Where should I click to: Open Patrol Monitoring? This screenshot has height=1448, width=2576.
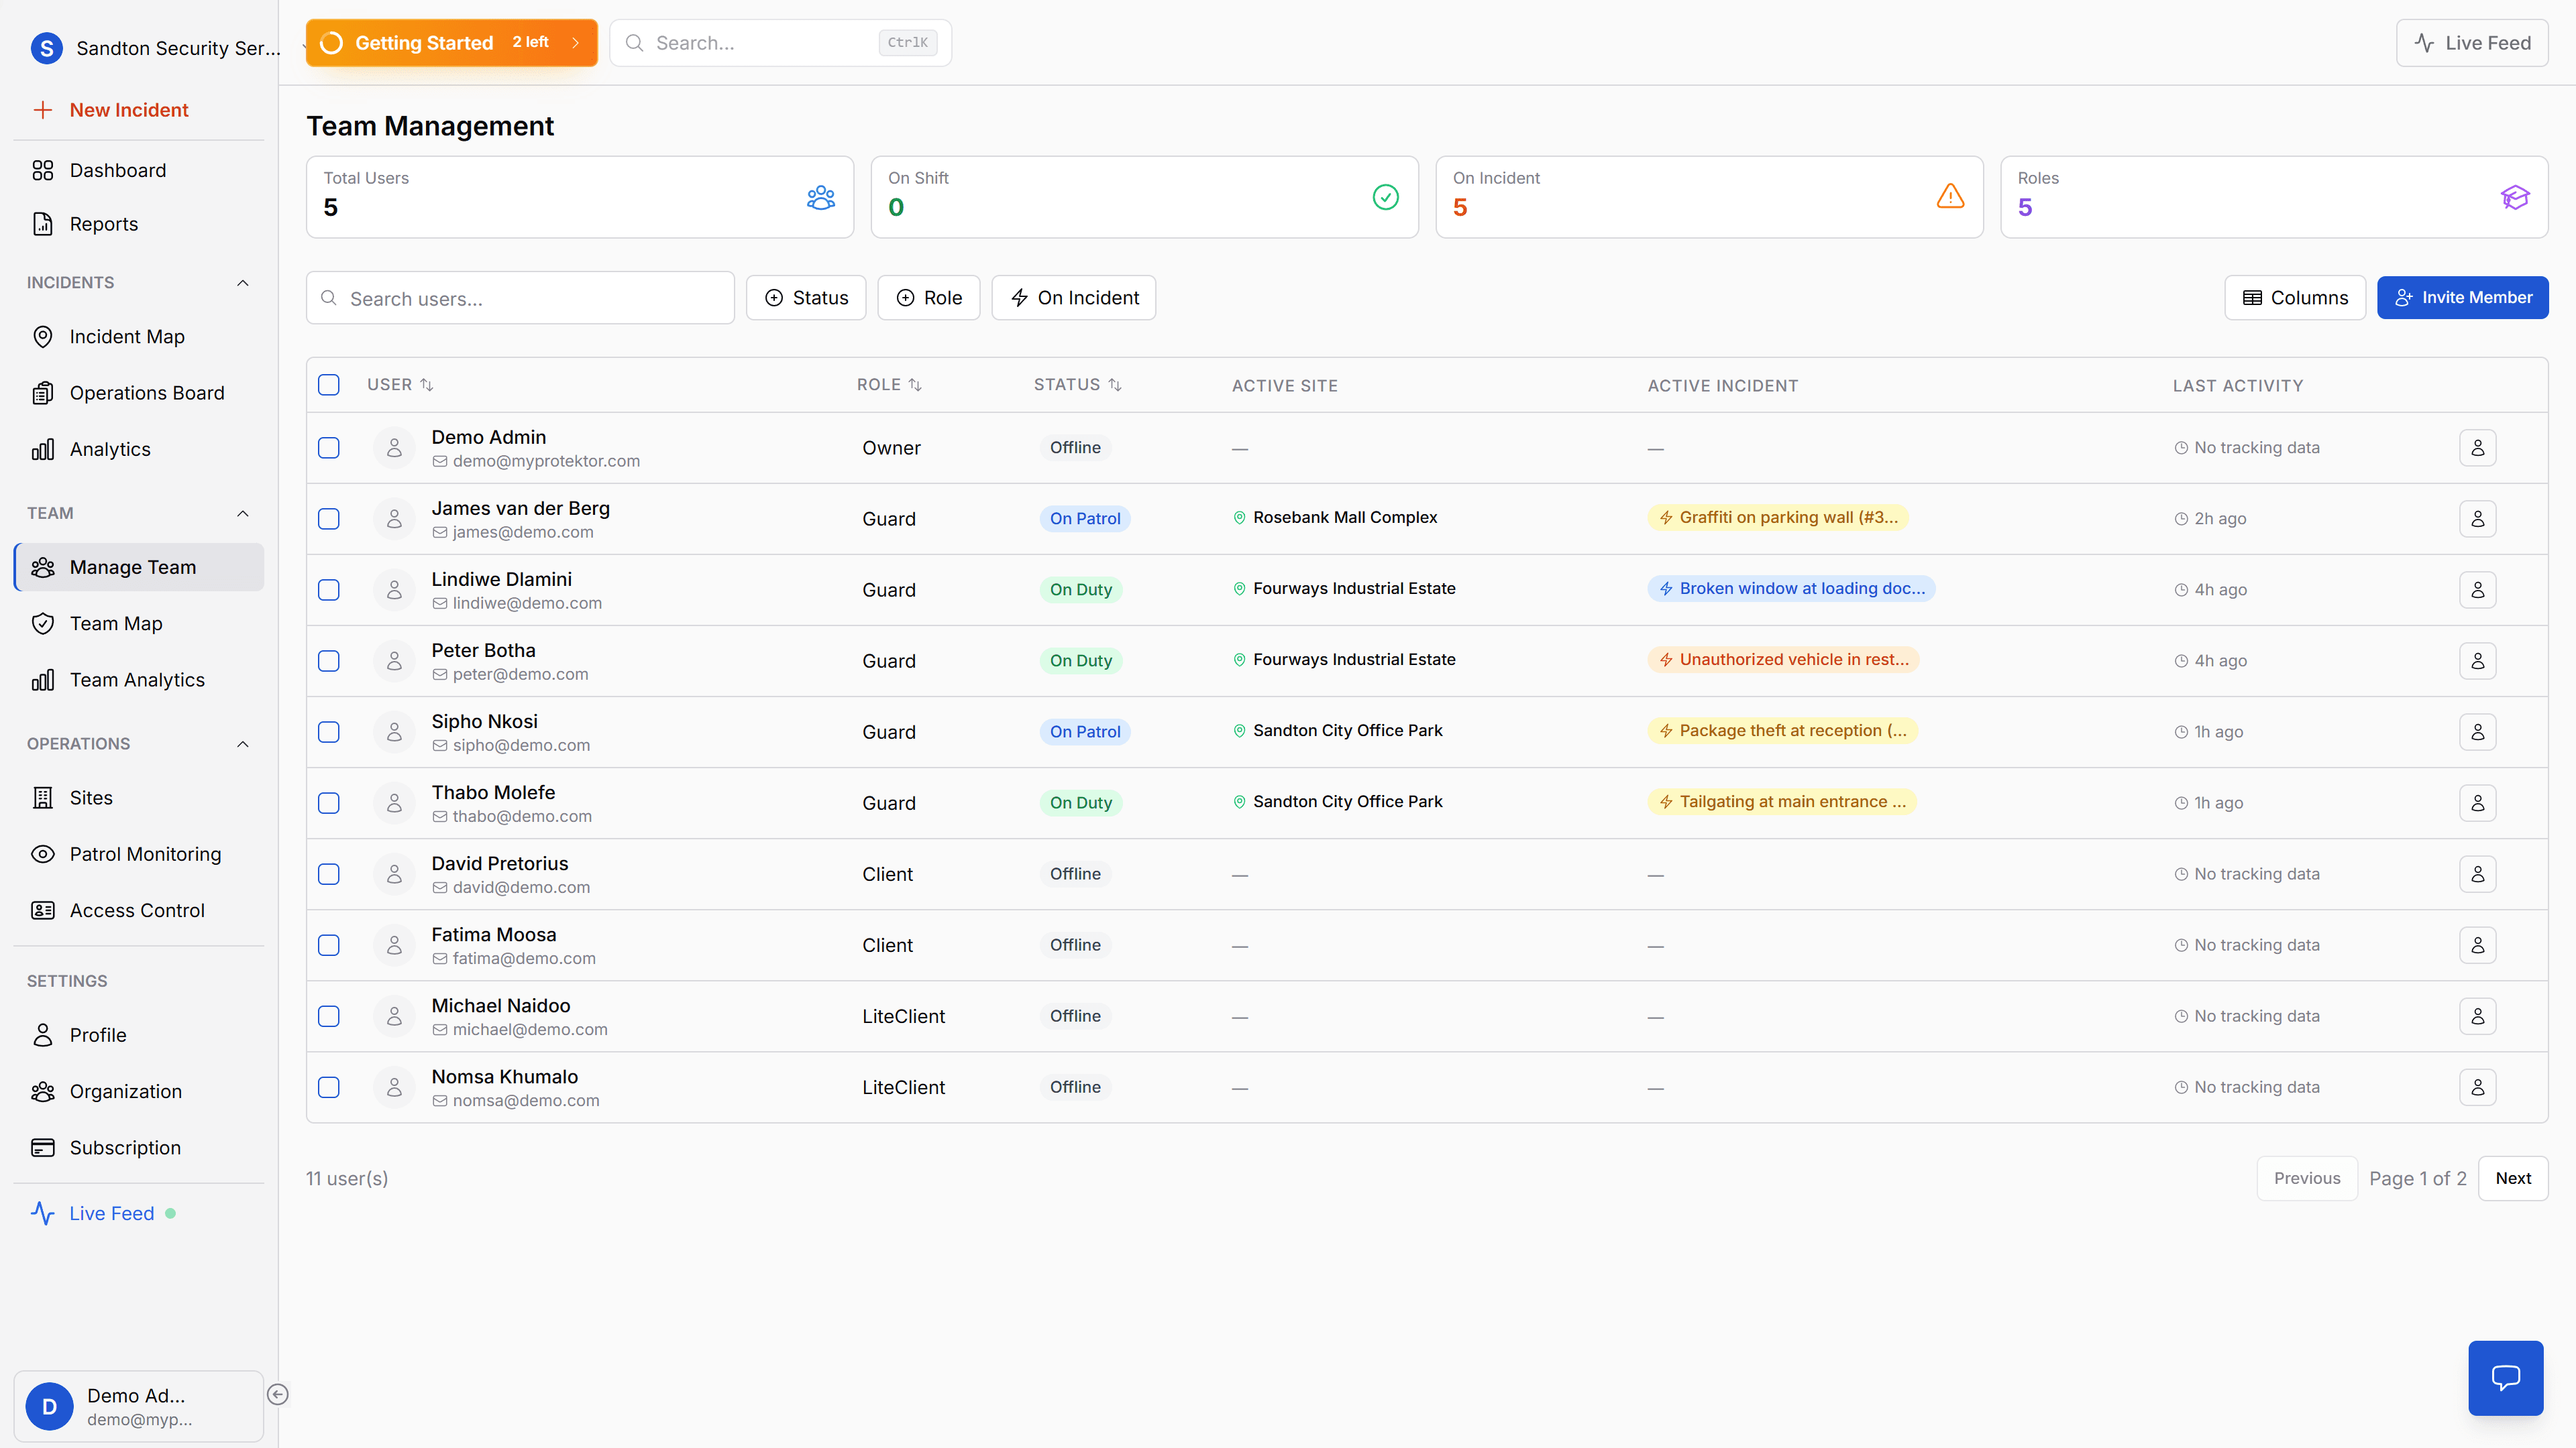(146, 853)
